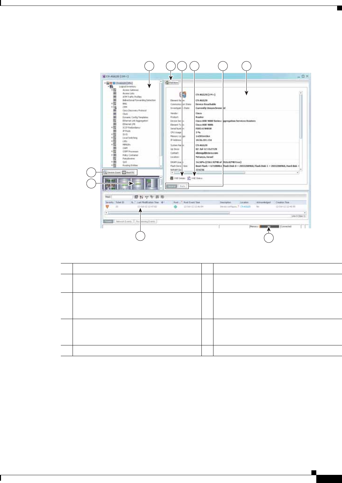The width and height of the screenshot is (342, 483).
Task: Select QoS tree item
Action: (x=125, y=162)
